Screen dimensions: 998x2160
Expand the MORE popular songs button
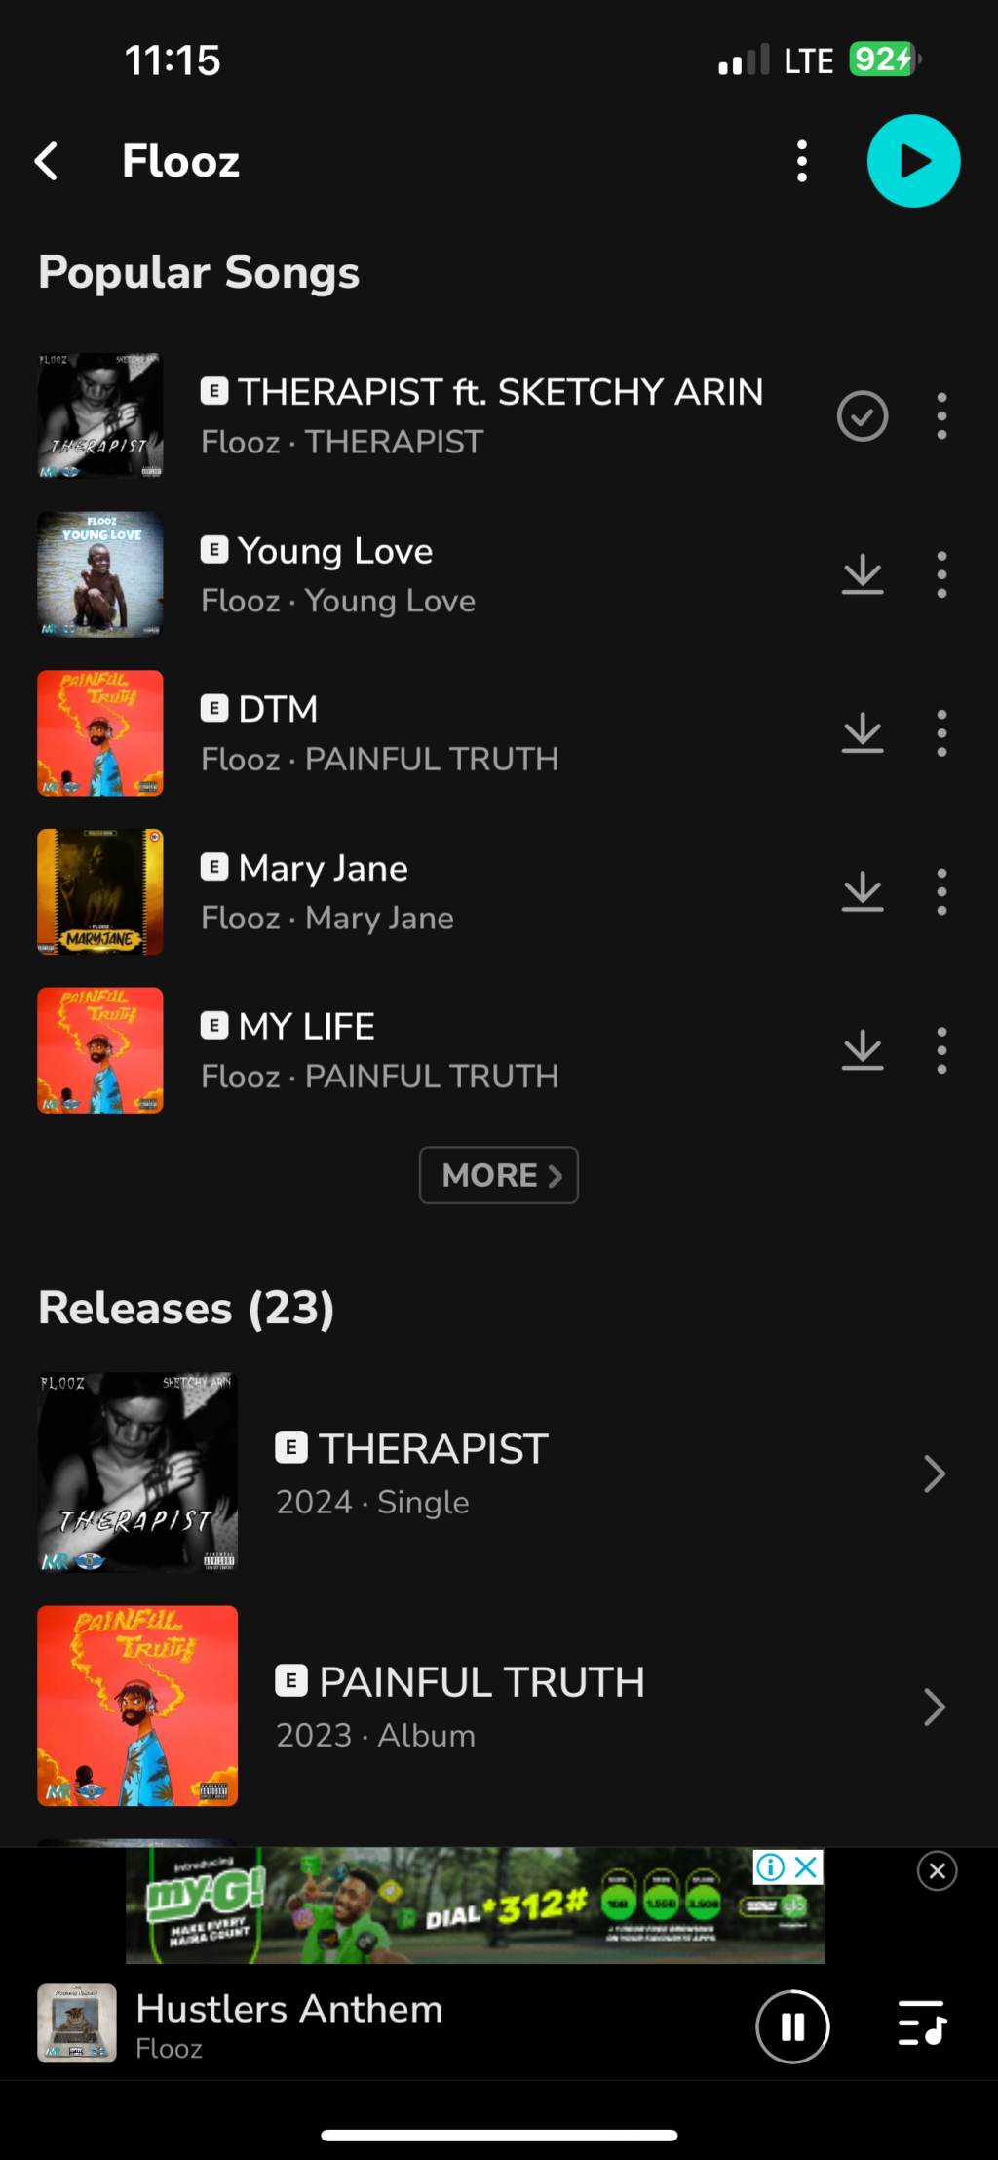pyautogui.click(x=499, y=1175)
